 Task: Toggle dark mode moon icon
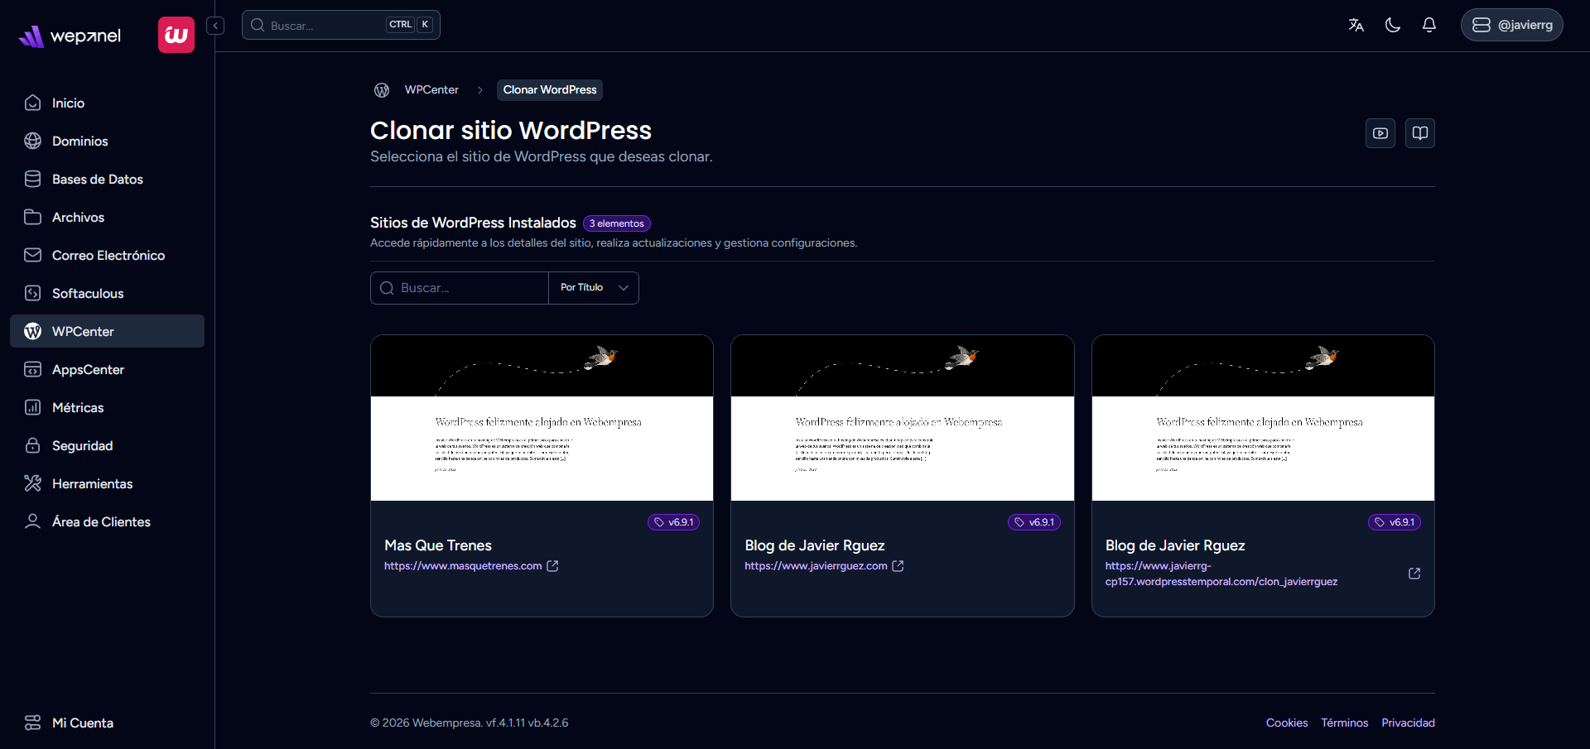coord(1392,25)
